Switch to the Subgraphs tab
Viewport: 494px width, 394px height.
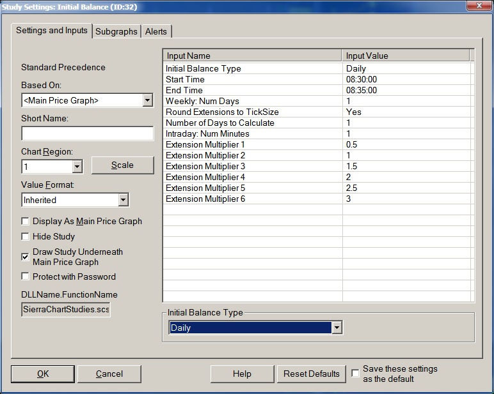[x=116, y=31]
